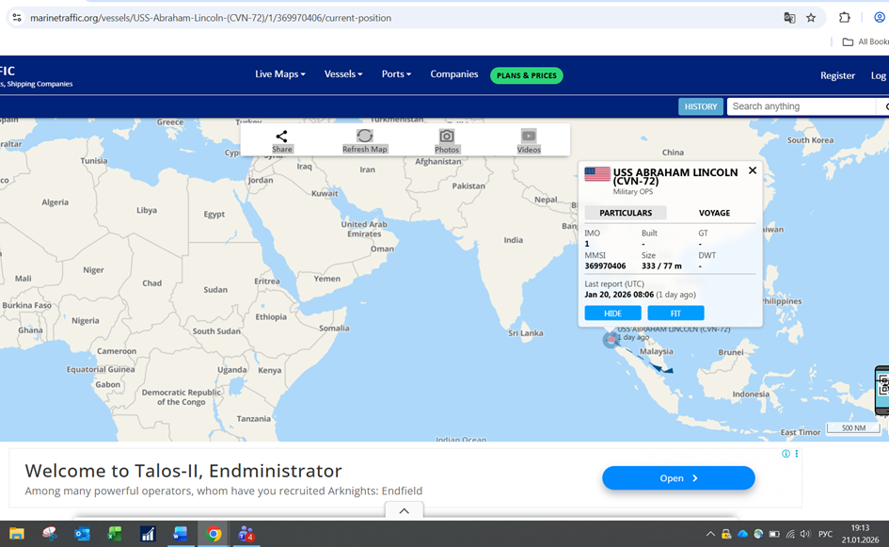Image resolution: width=889 pixels, height=547 pixels.
Task: Click the Wi-Fi network tray icon
Action: [790, 534]
